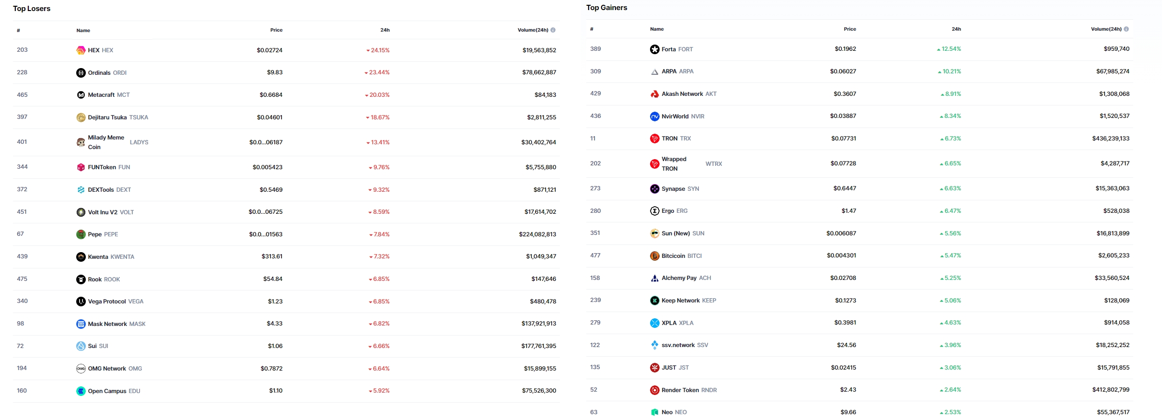This screenshot has height=418, width=1162.
Task: Click the Akash Network logo icon
Action: (x=654, y=94)
